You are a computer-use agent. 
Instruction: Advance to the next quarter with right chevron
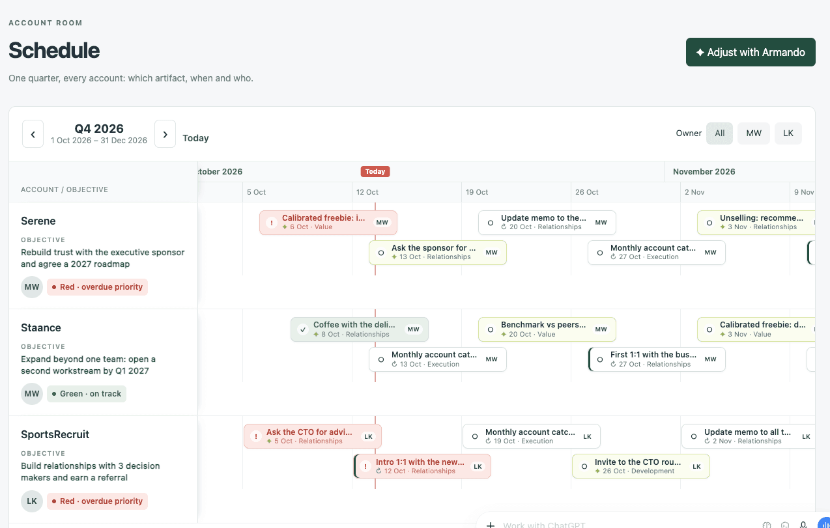point(165,134)
